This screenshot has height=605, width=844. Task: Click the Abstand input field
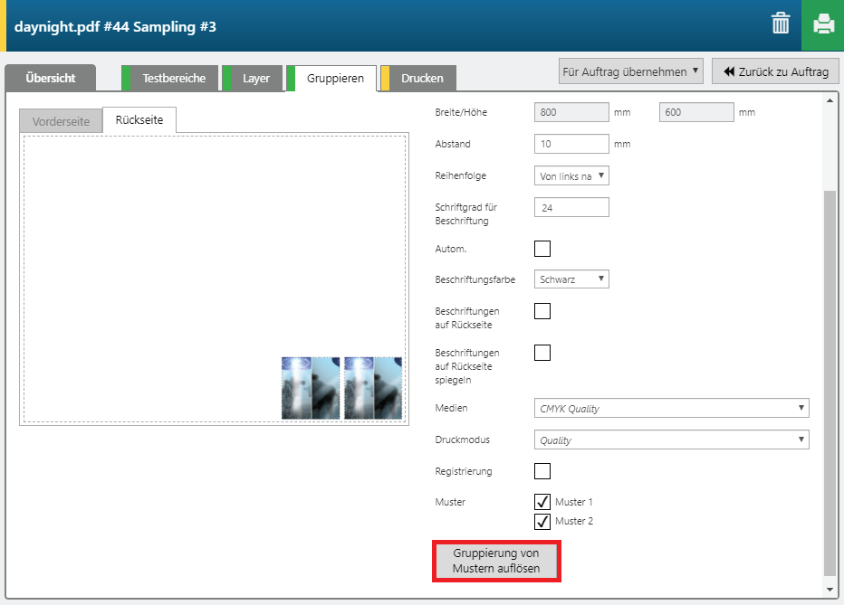[x=571, y=144]
